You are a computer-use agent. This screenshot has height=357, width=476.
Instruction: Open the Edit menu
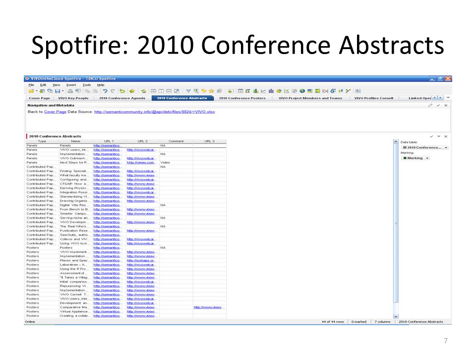[43, 85]
